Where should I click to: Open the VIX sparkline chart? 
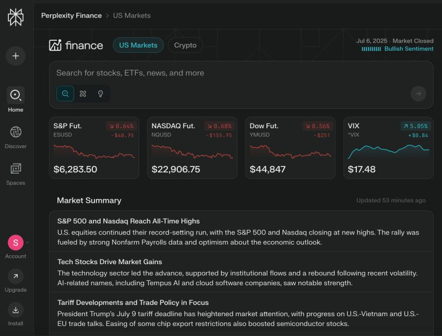pos(388,151)
